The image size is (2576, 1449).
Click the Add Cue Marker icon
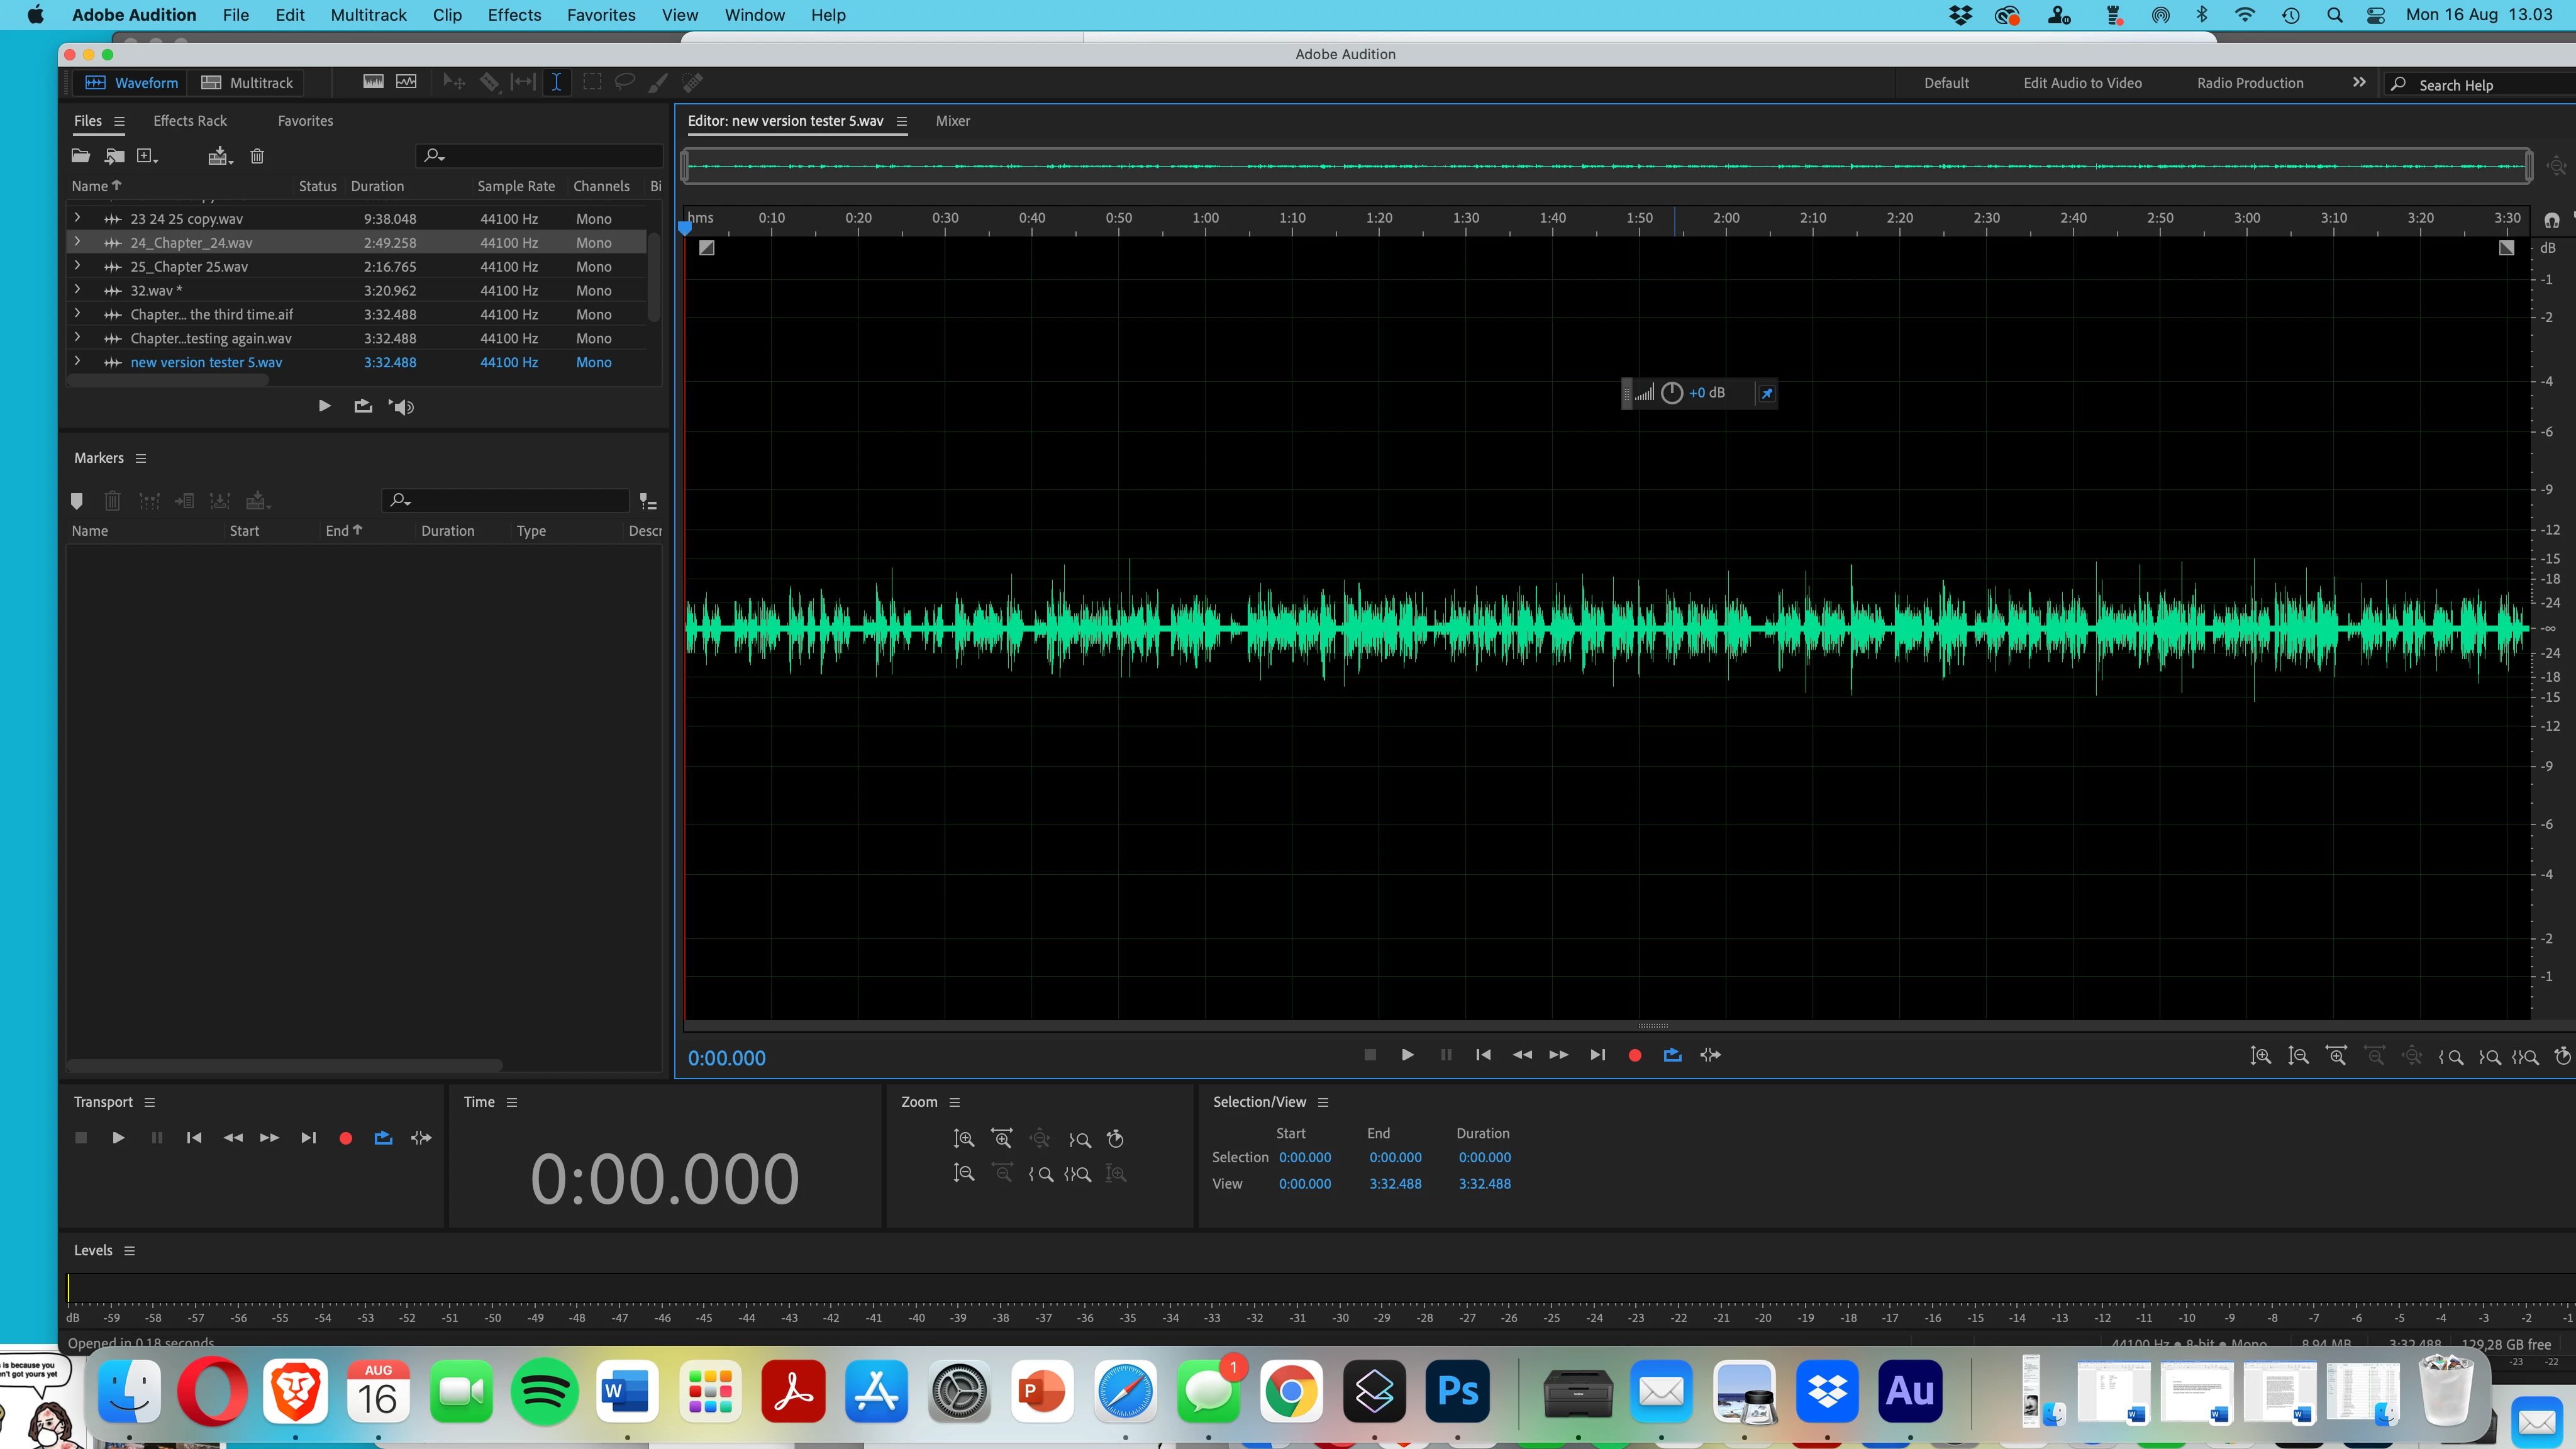tap(77, 501)
